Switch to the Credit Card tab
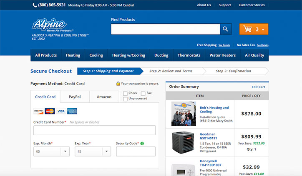Image resolution: width=302 pixels, height=176 pixels. point(45,97)
